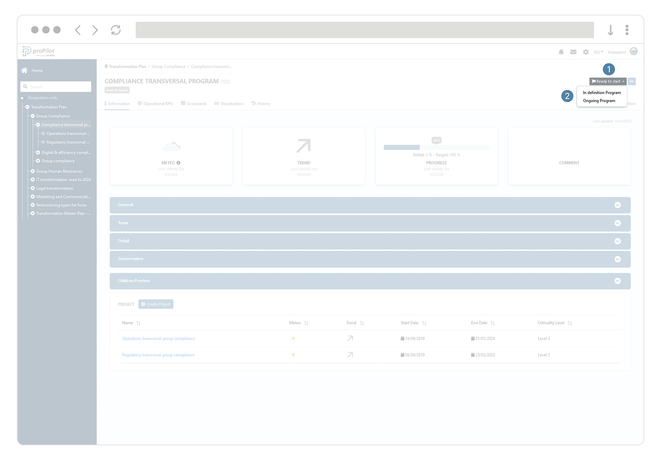Open the messages envelope icon
The height and width of the screenshot is (463, 661).
(x=573, y=52)
